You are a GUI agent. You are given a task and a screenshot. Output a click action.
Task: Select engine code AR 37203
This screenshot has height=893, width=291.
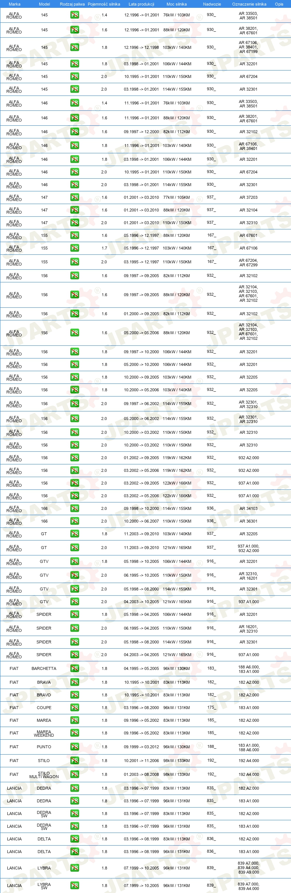click(x=248, y=197)
